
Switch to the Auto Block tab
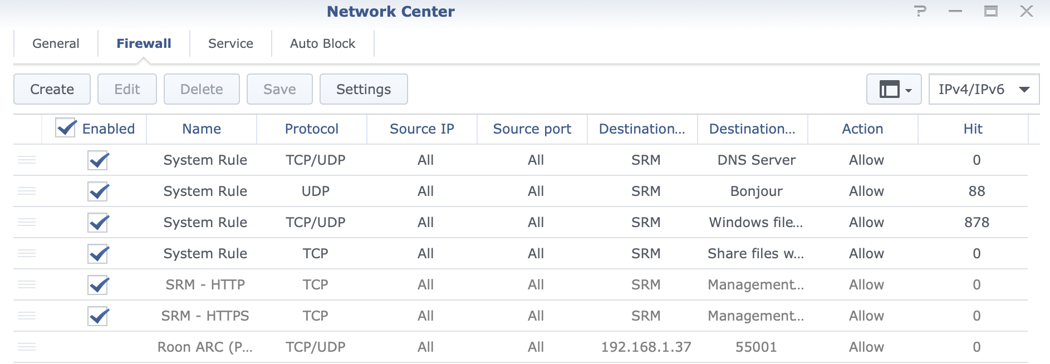(322, 43)
